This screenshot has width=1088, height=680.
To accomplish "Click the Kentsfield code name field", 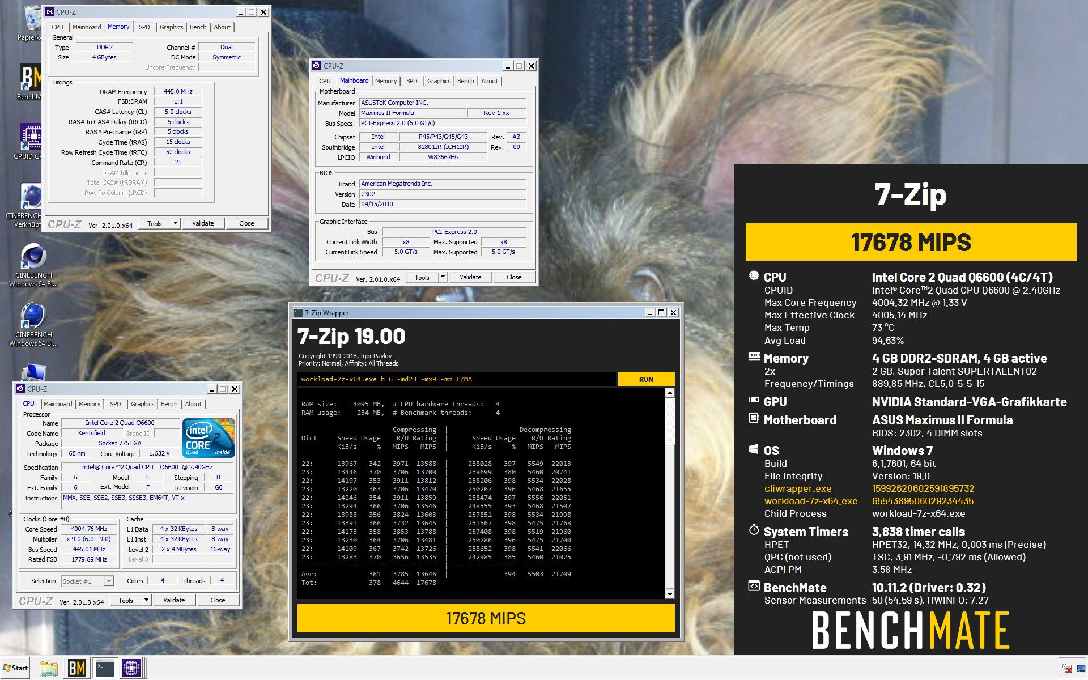I will (x=91, y=433).
